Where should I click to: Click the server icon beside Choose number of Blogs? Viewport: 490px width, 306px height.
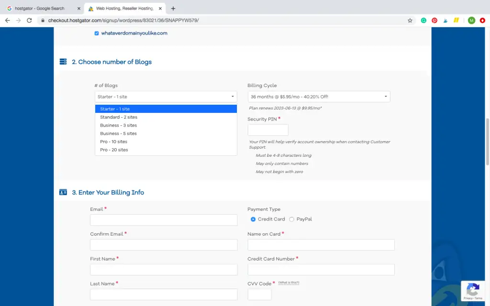click(63, 62)
